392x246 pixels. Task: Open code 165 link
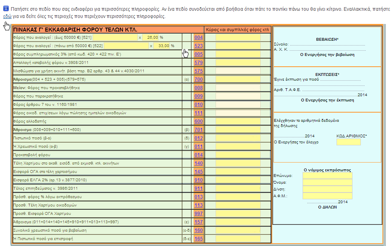198,238
